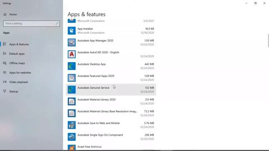Click the 213 MB size value

(x=150, y=100)
